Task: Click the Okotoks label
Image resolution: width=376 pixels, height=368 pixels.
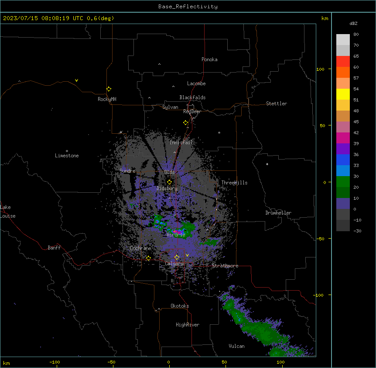Action: click(180, 306)
